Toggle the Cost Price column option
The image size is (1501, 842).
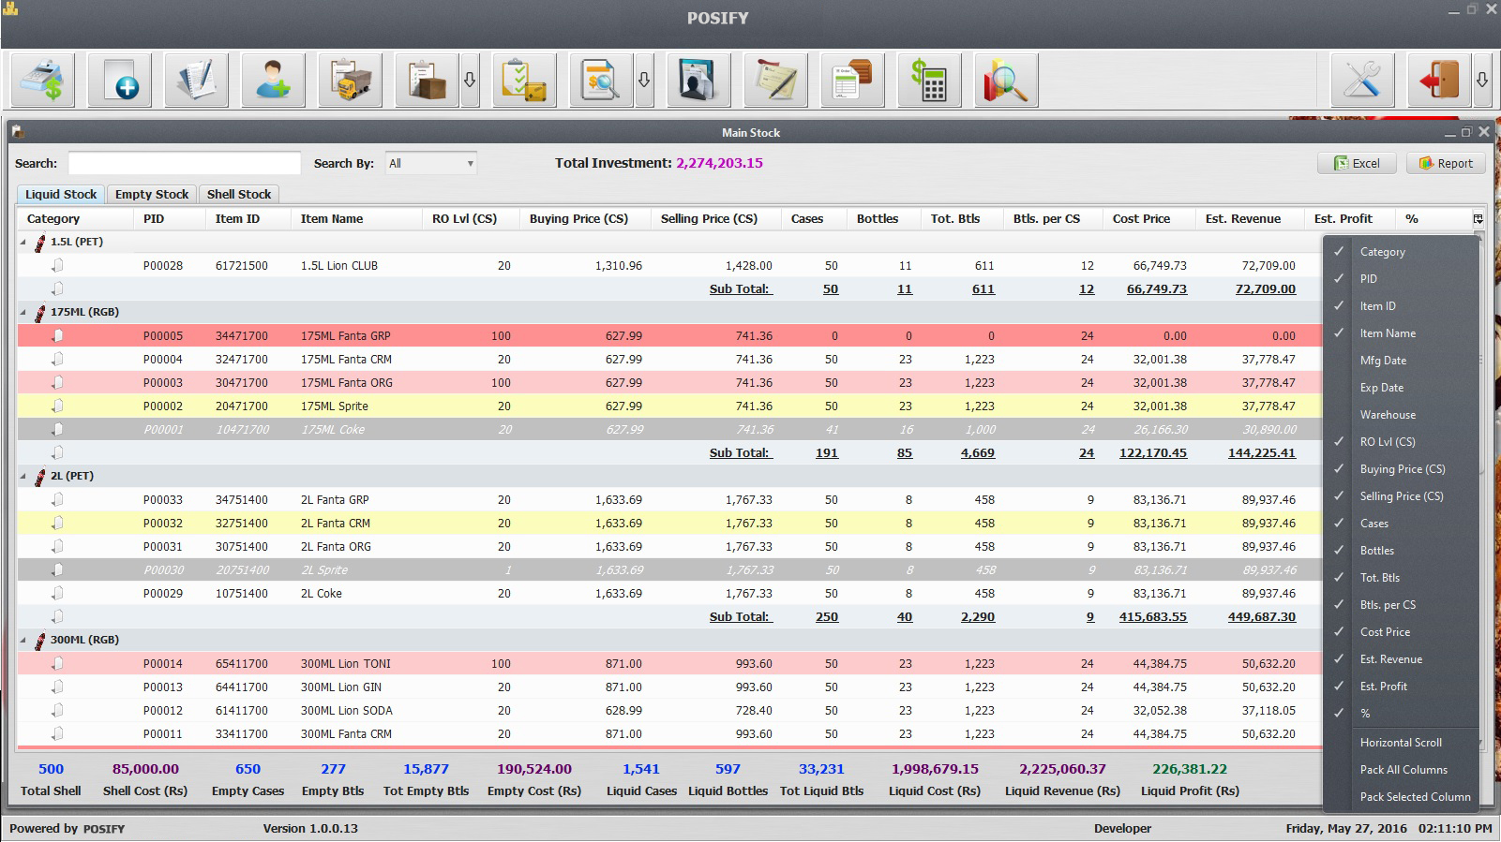pos(1401,632)
